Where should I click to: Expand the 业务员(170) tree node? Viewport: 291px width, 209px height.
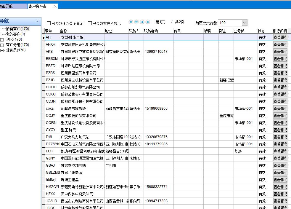(2, 50)
